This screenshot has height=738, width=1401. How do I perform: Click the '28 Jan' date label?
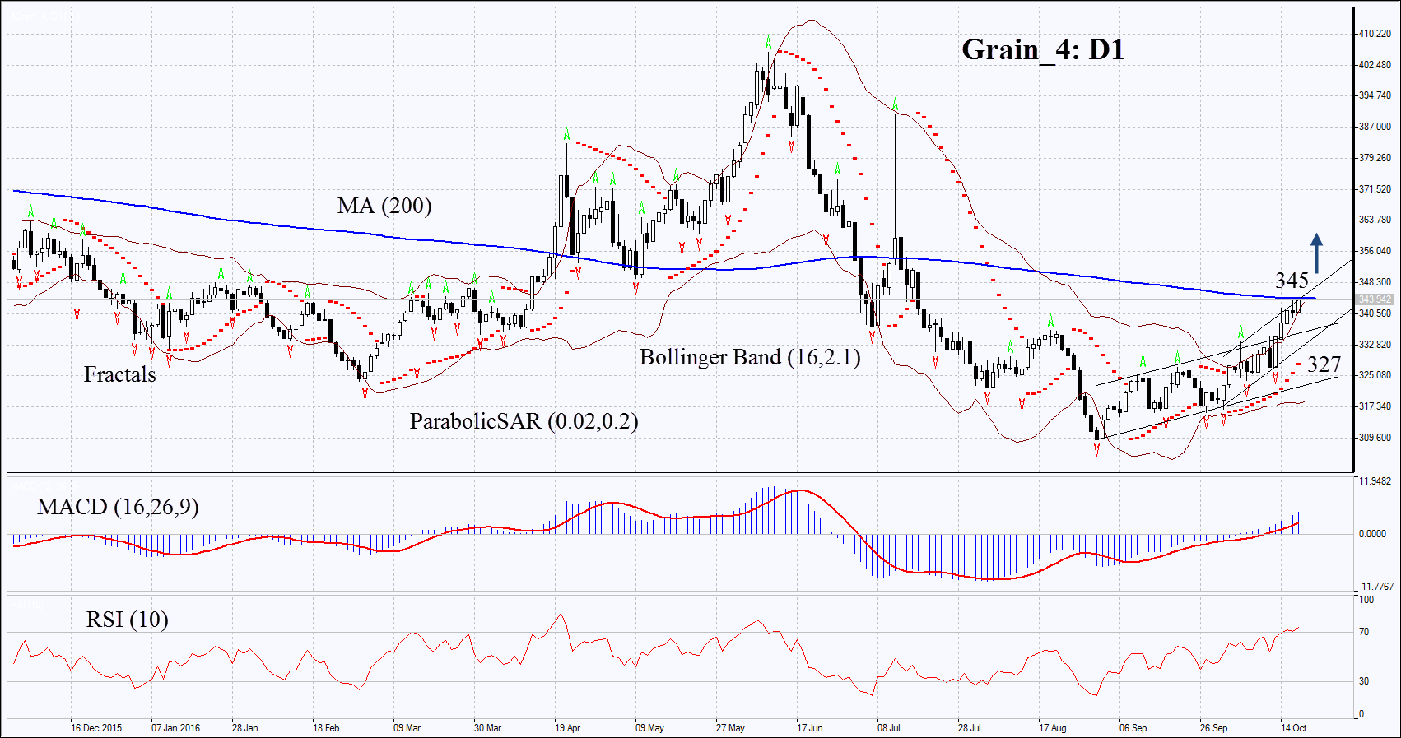point(244,728)
